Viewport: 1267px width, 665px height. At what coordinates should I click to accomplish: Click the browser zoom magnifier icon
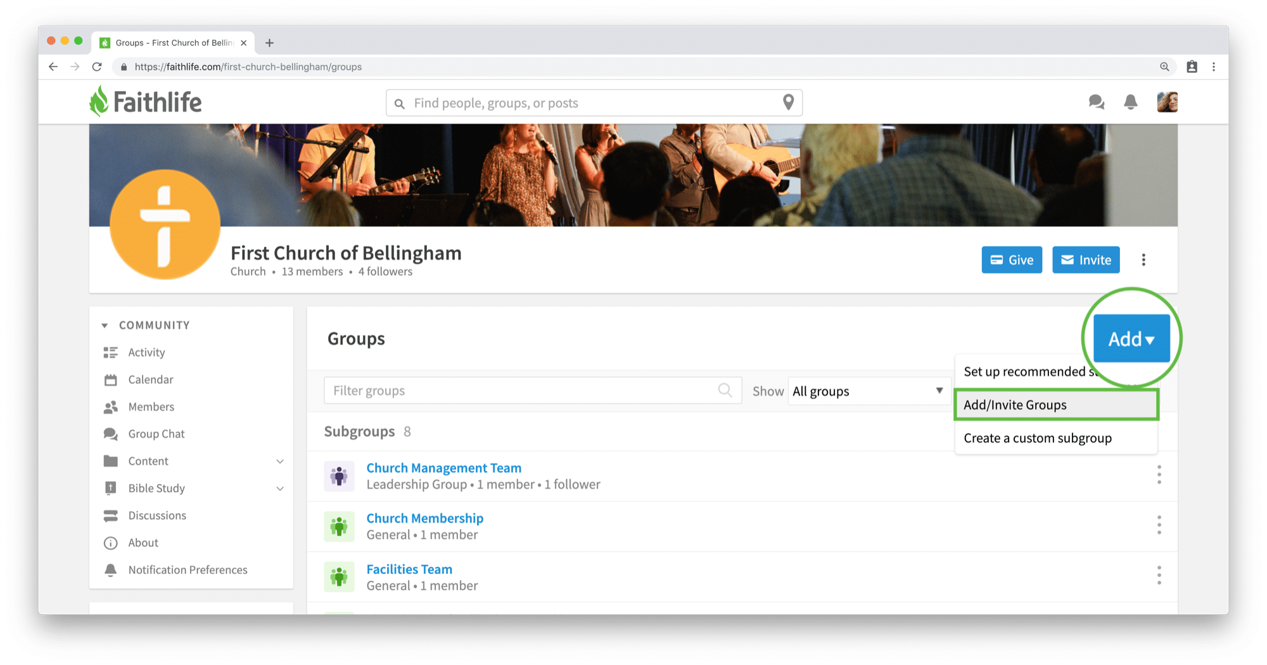point(1164,66)
